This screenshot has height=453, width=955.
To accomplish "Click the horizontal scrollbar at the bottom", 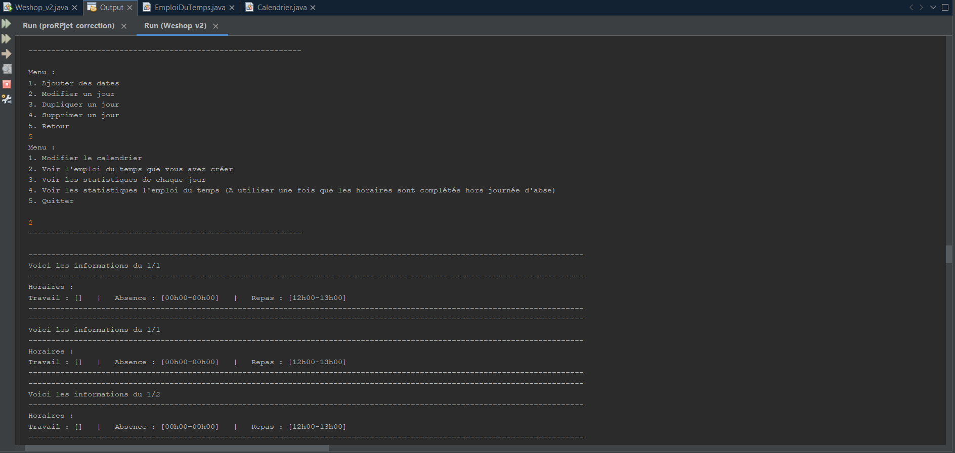I will (x=177, y=448).
